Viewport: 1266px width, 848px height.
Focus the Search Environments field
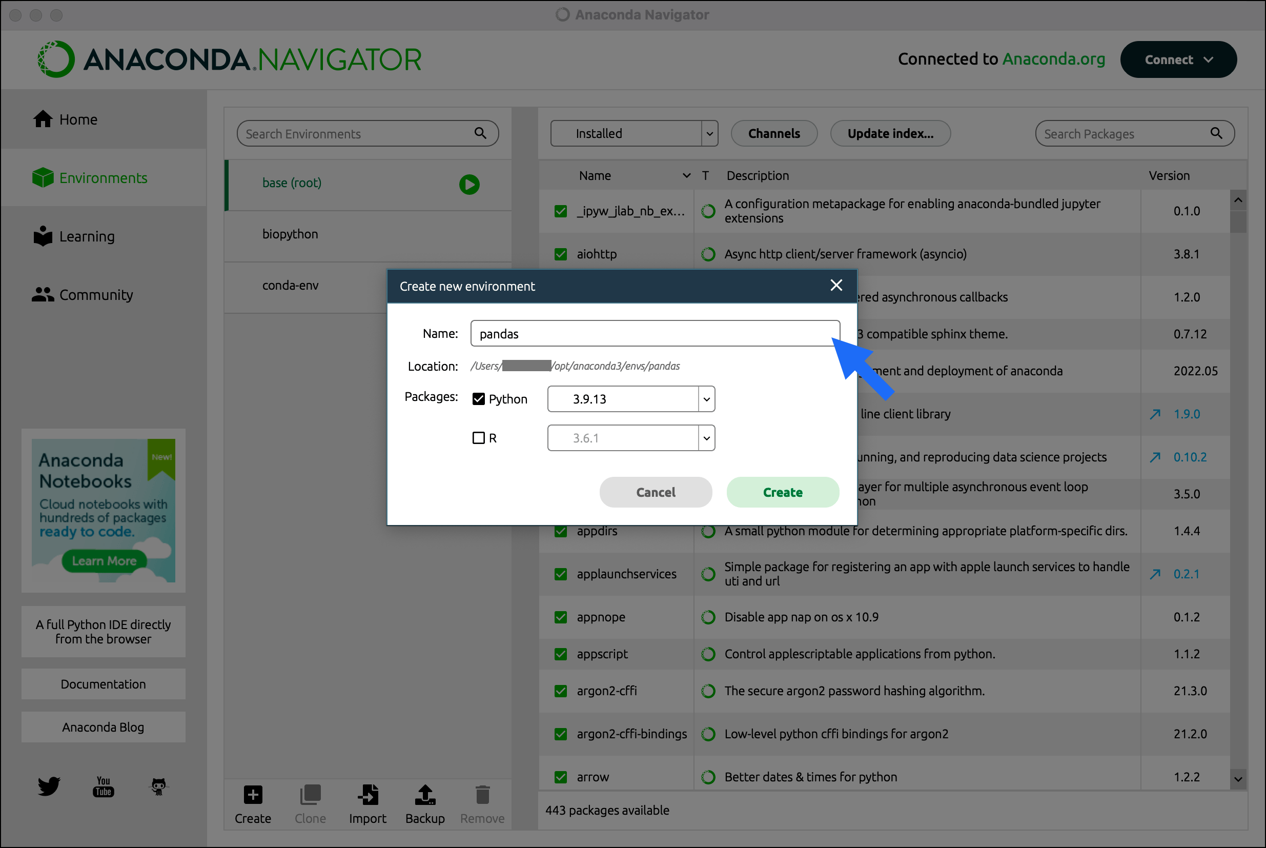click(367, 133)
